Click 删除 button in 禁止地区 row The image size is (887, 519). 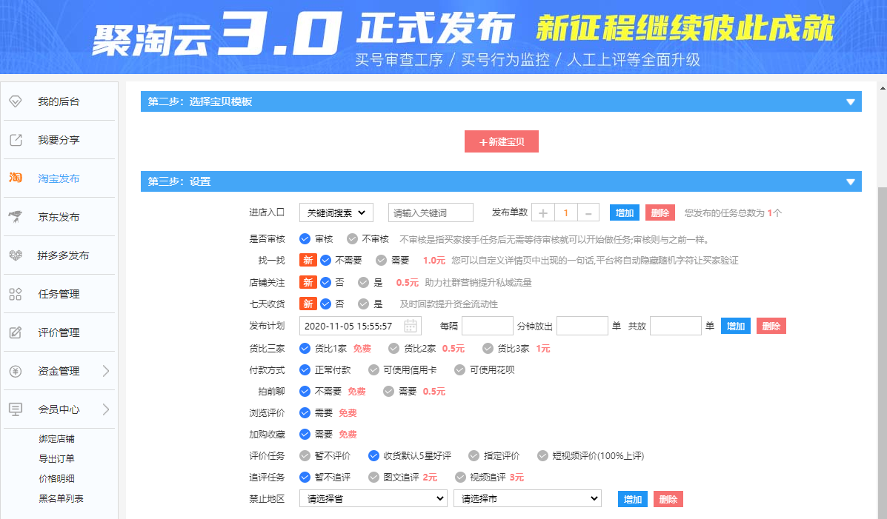(668, 499)
